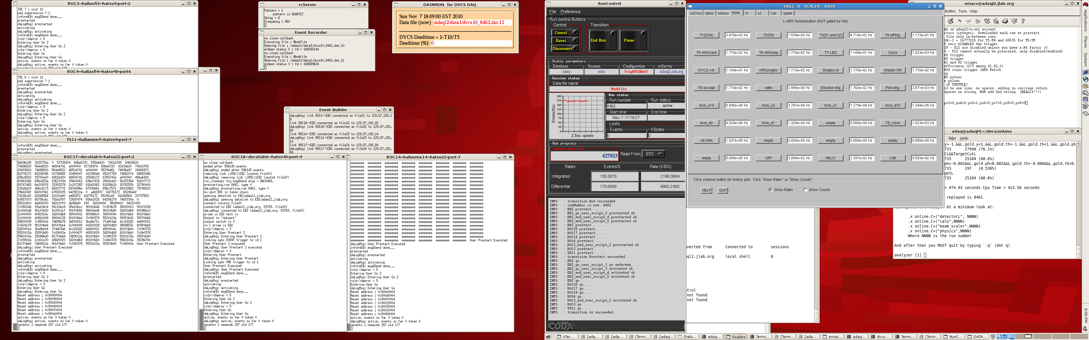
Task: Open window menu icon of rcServer window
Action: click(x=262, y=5)
